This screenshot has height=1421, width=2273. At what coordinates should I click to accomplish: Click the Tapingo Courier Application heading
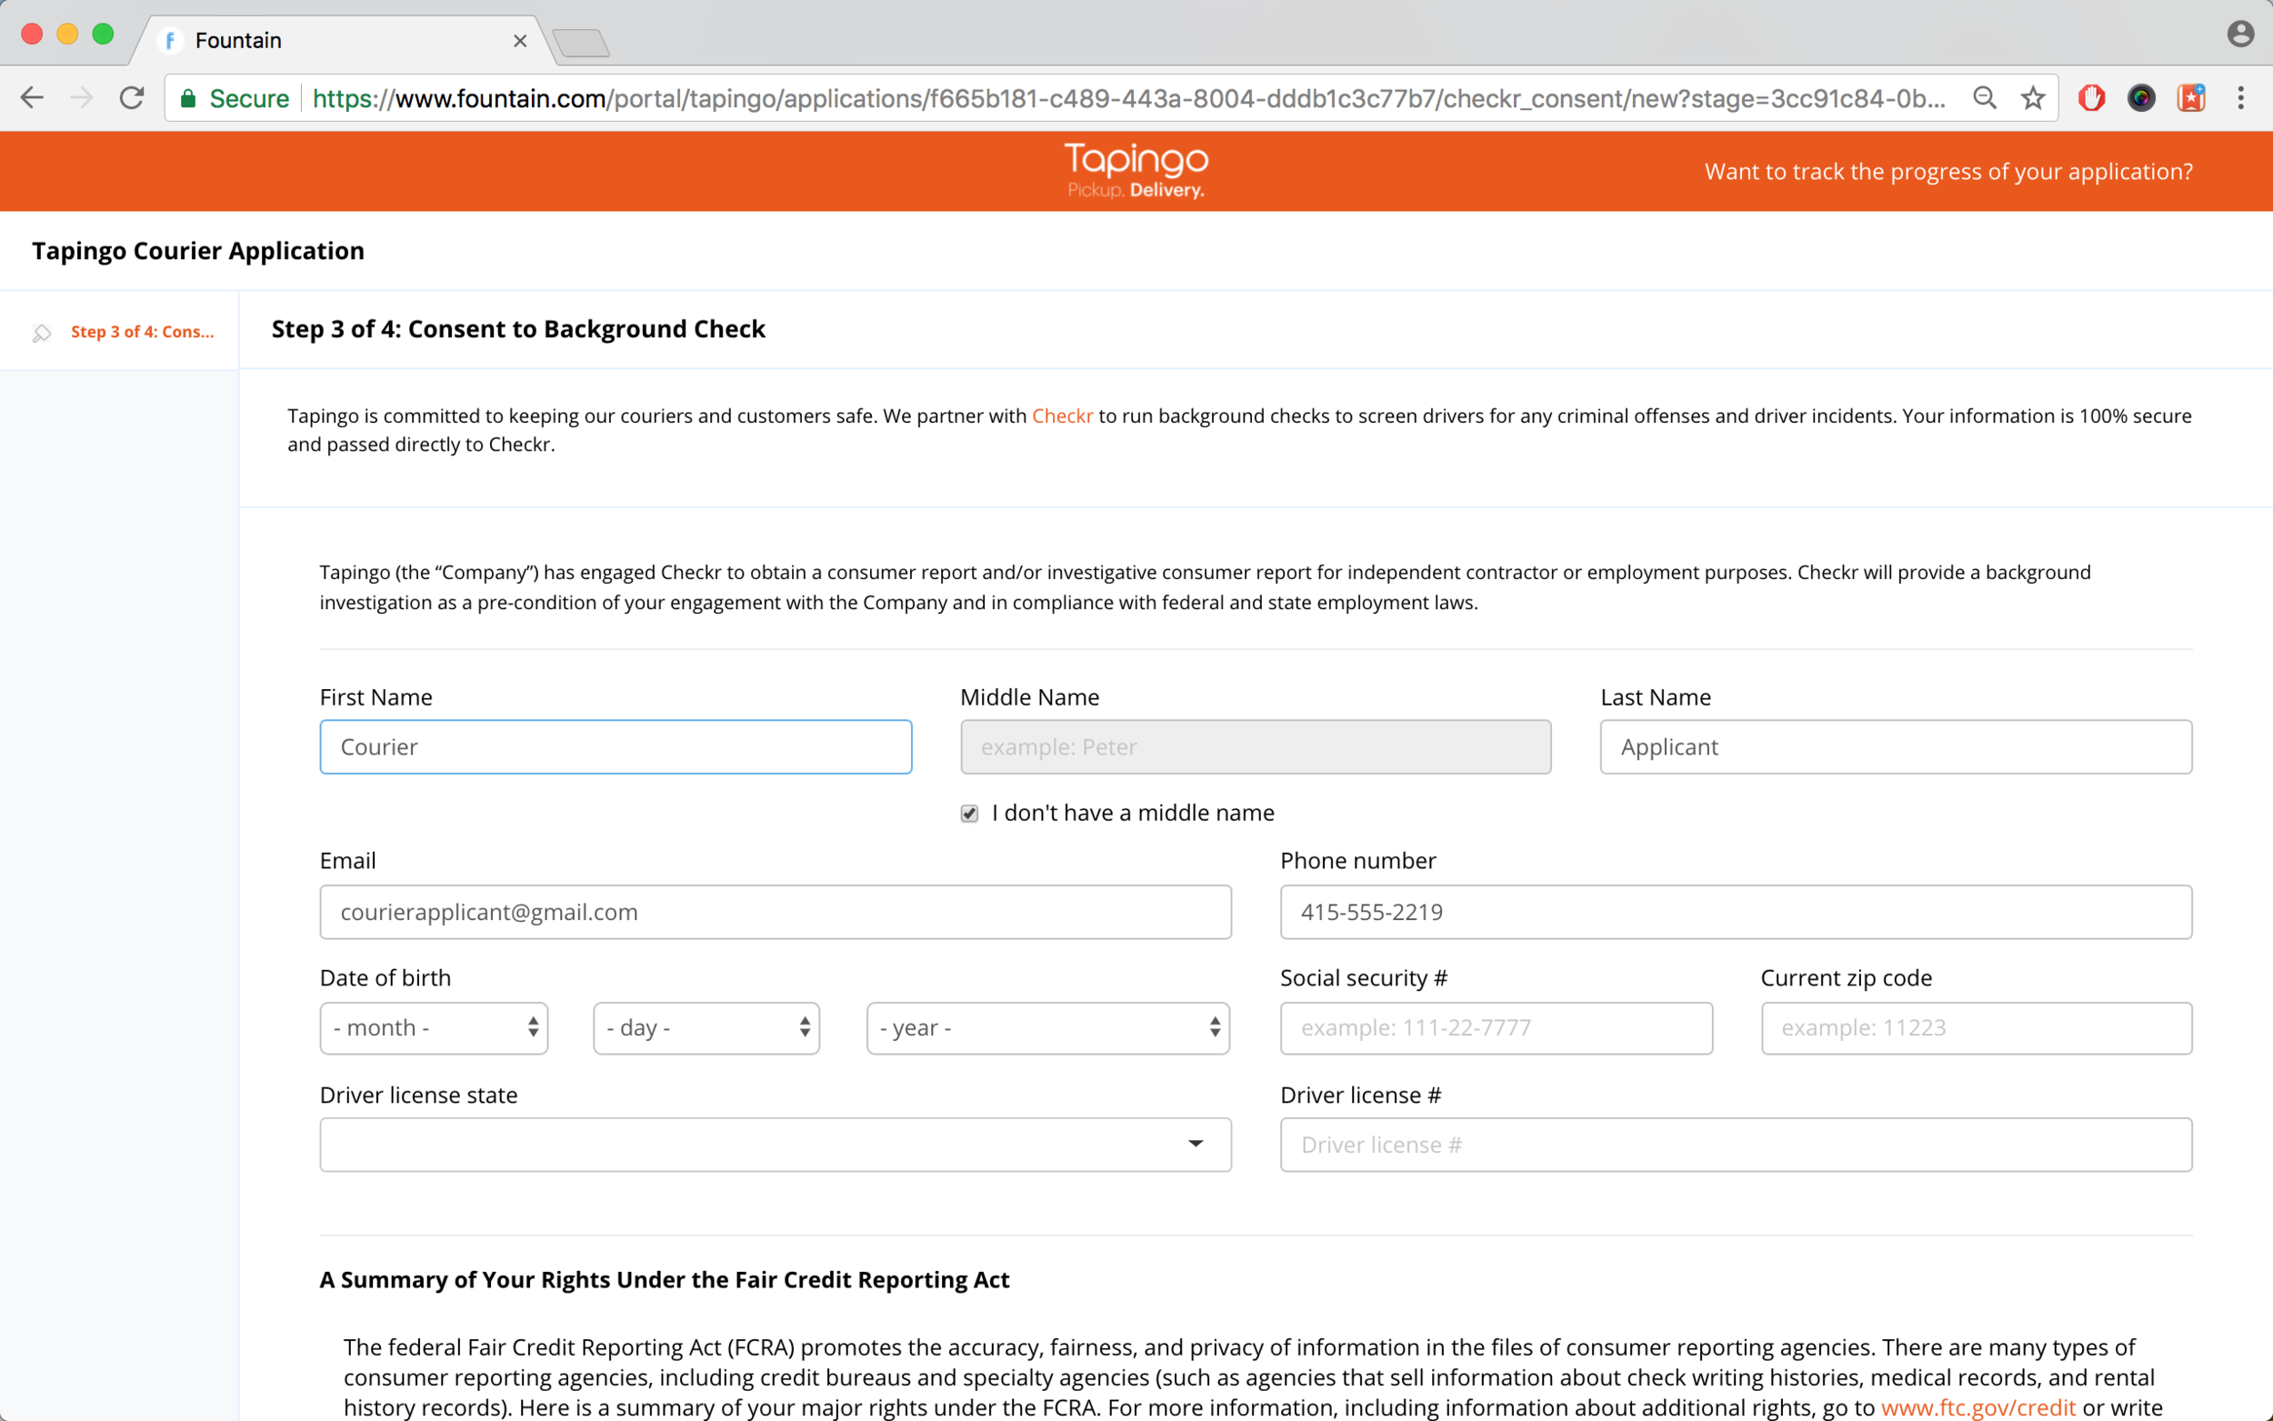coord(198,251)
